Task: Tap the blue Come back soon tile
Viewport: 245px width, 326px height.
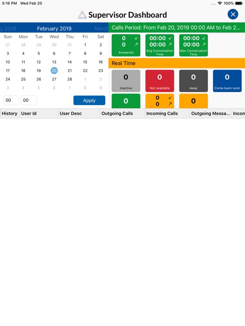Action: point(227,81)
